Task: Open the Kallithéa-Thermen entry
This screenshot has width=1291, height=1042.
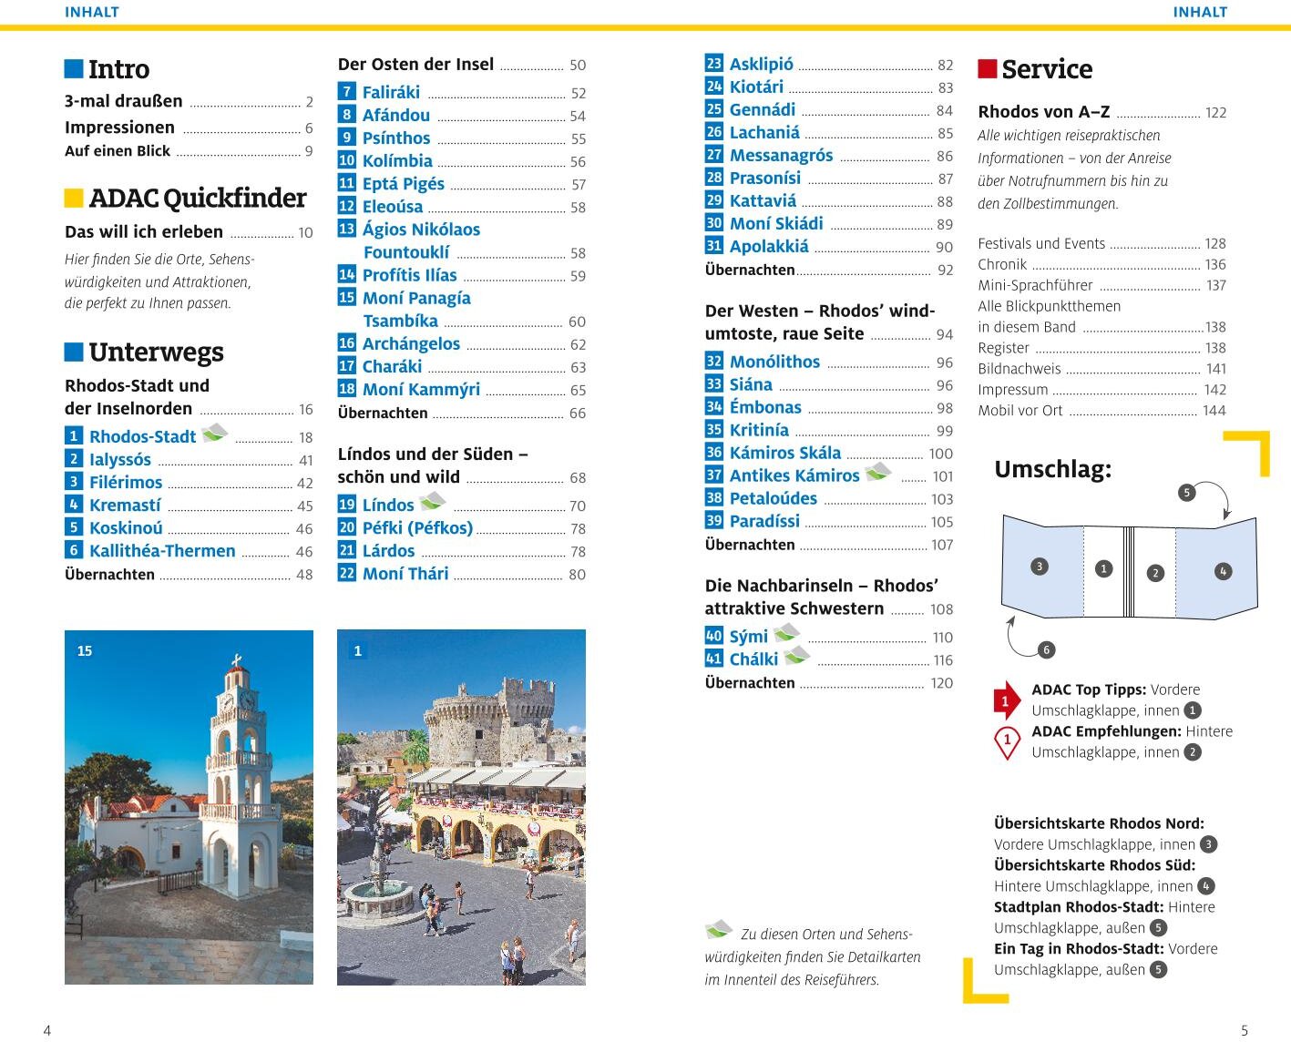Action: tap(189, 551)
